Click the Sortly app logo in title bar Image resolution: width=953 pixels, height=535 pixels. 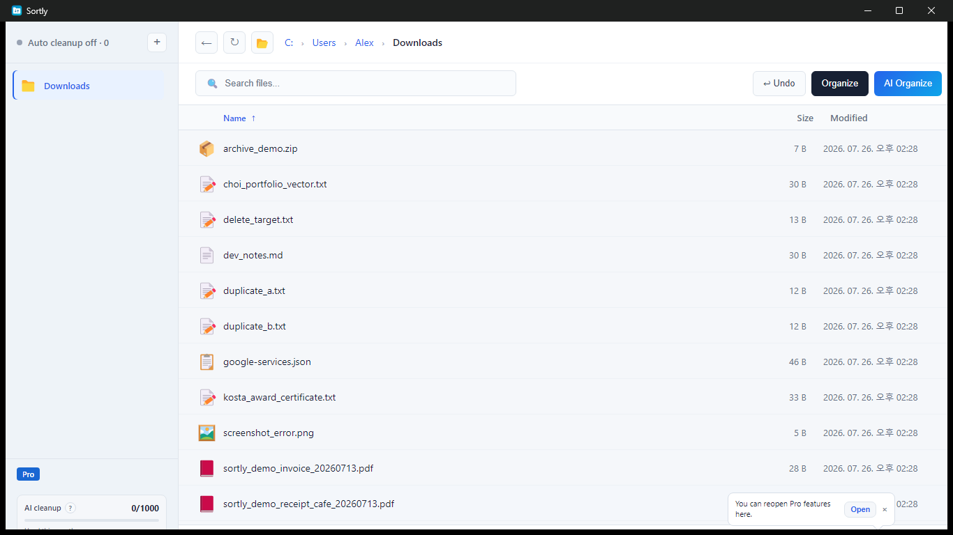point(17,10)
